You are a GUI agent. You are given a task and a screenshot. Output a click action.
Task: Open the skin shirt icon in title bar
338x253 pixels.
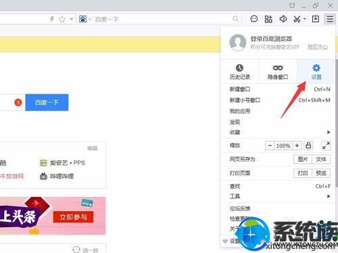(x=292, y=5)
